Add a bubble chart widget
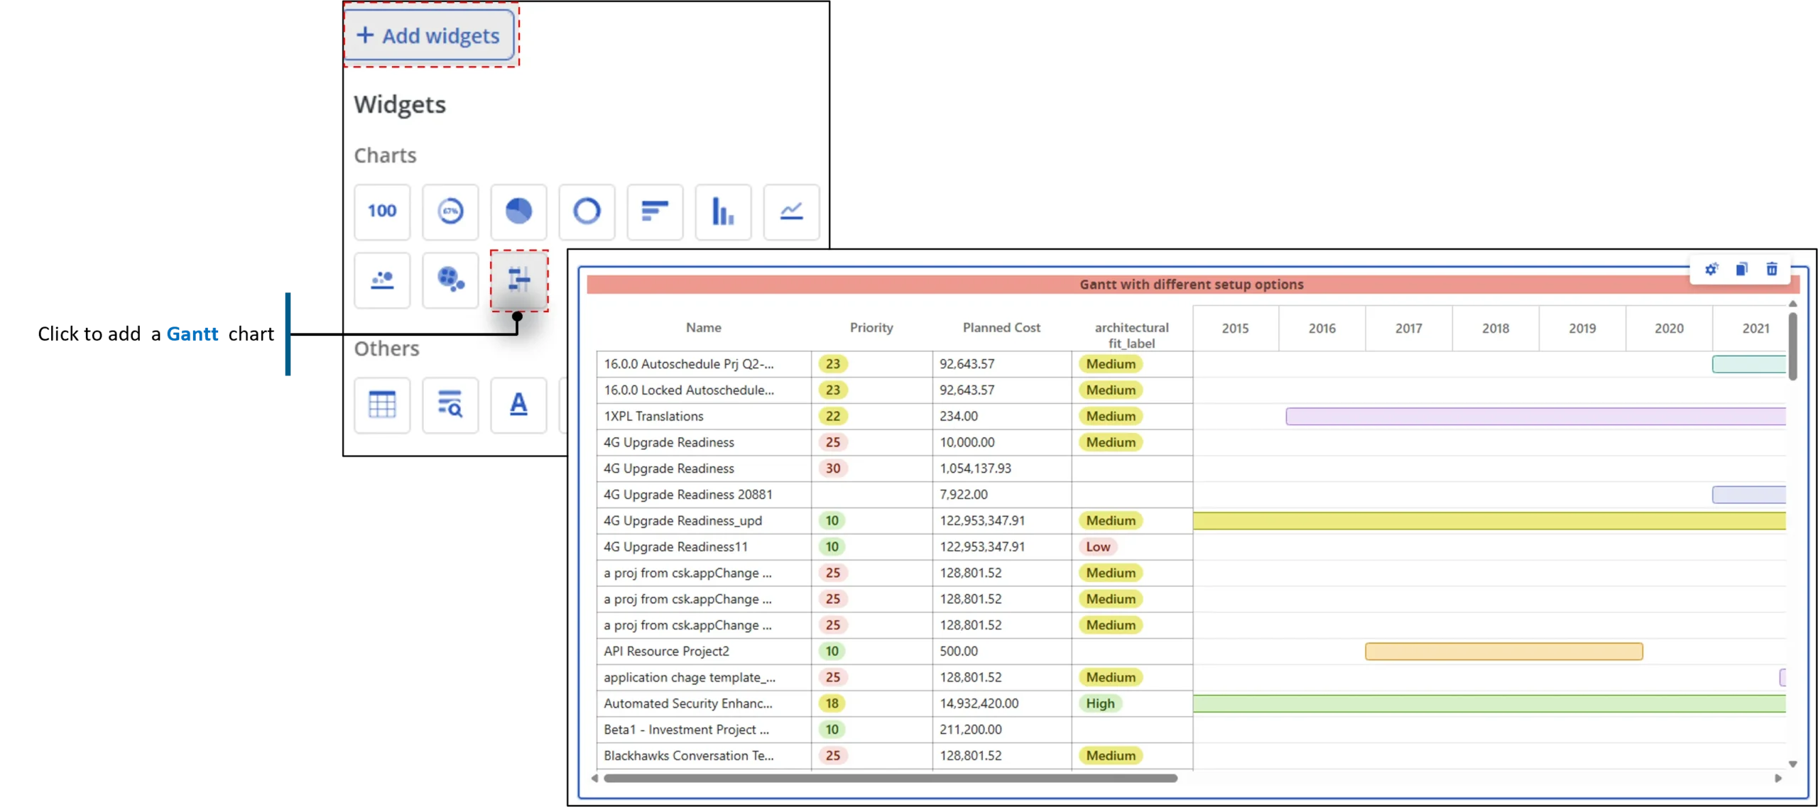The width and height of the screenshot is (1818, 807). tap(450, 280)
